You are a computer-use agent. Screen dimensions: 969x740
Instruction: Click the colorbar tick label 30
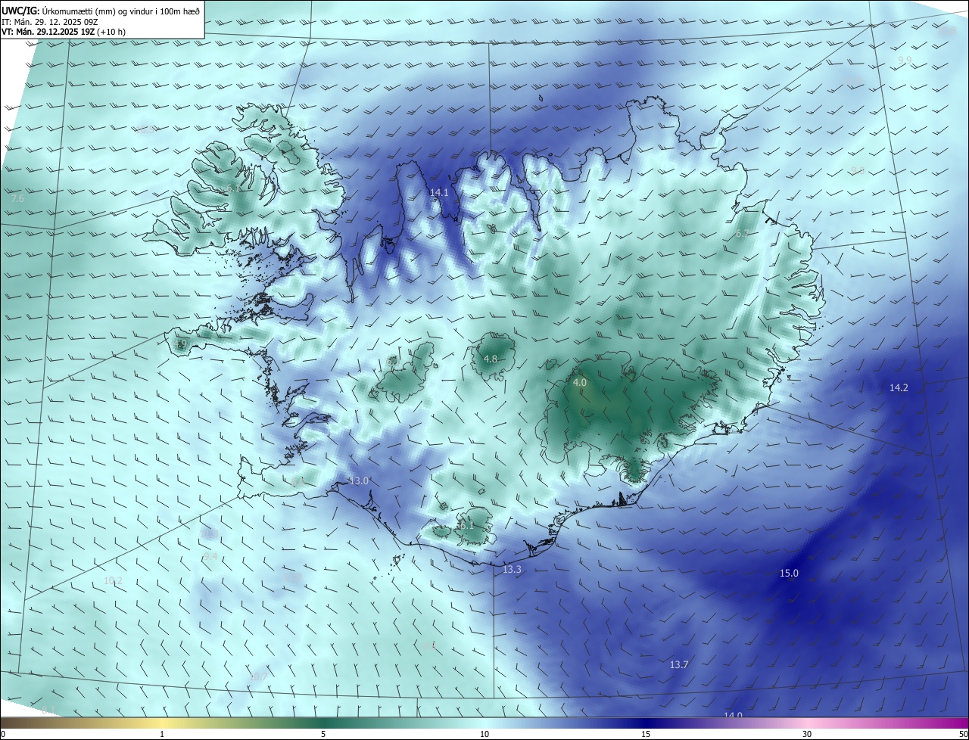(x=807, y=734)
